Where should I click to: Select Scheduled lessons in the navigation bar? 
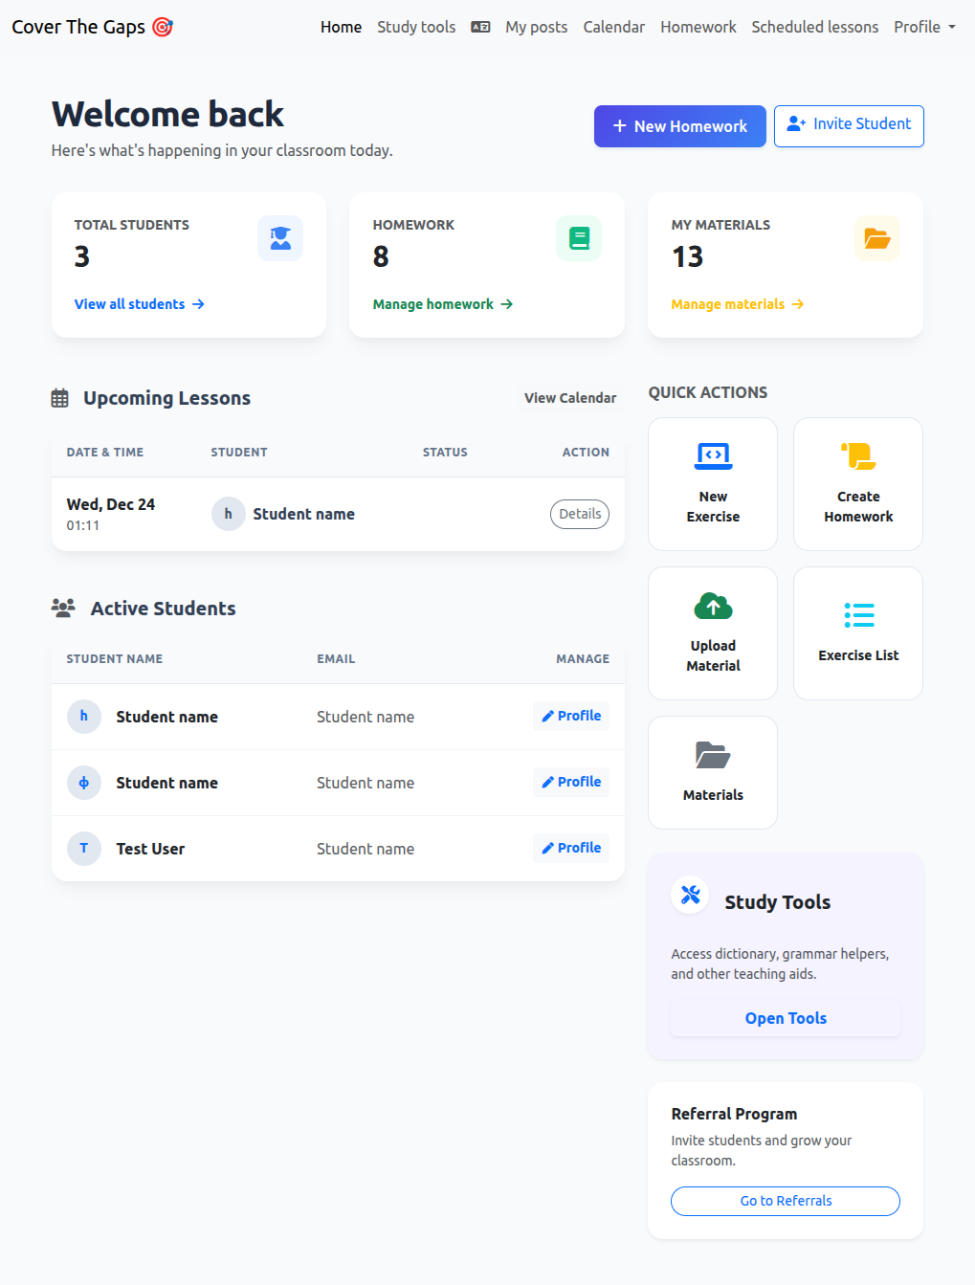(x=814, y=27)
